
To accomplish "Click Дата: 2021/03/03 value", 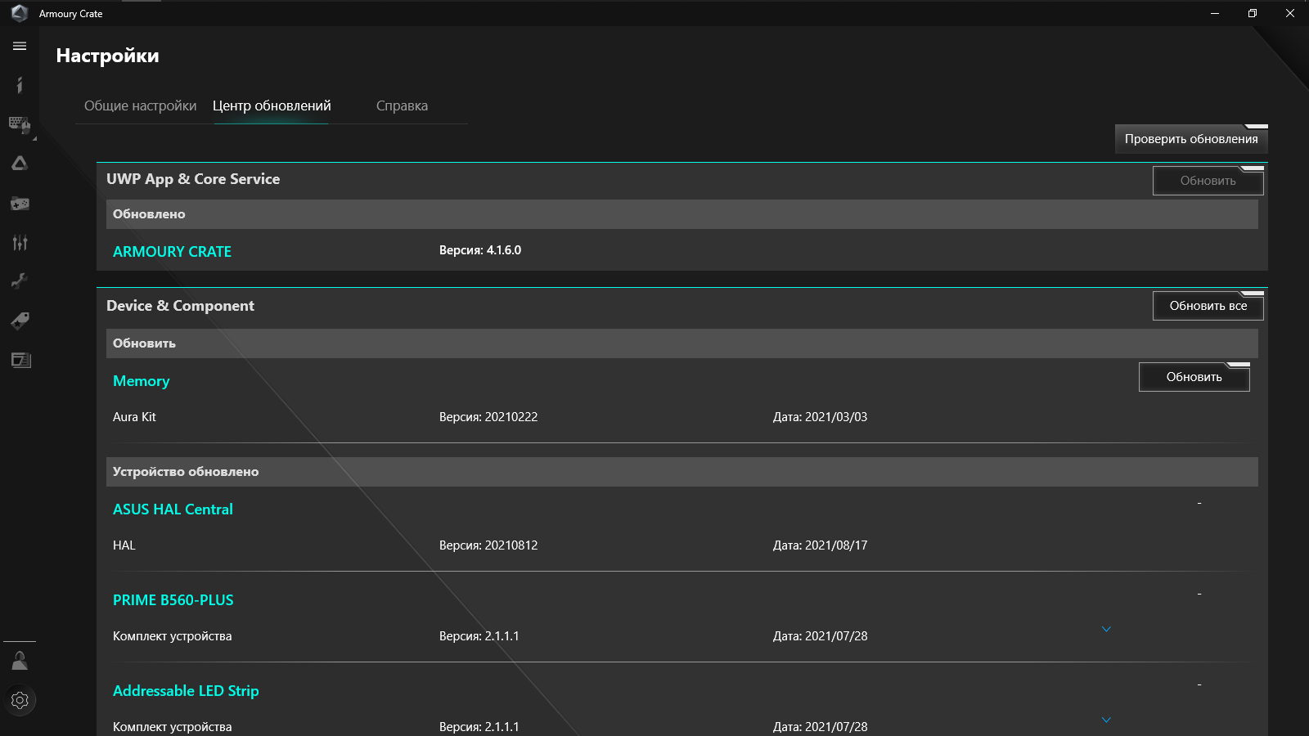I will coord(820,417).
